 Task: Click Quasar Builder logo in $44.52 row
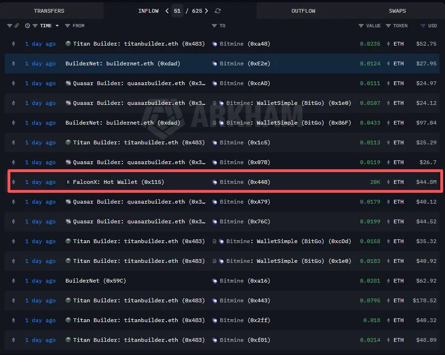click(68, 221)
